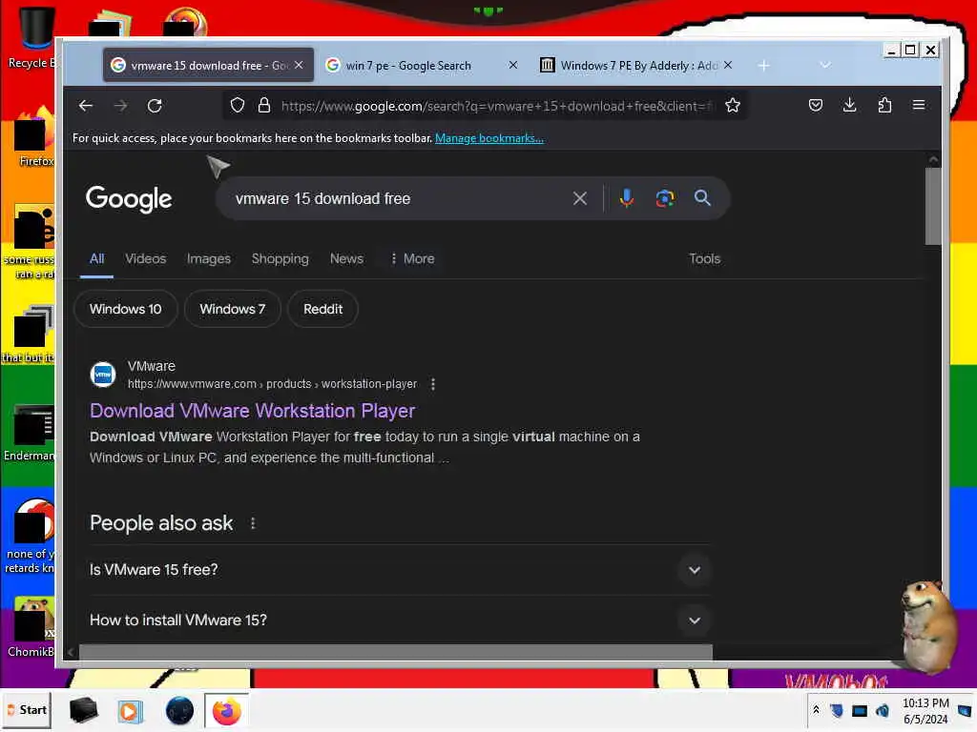Close the vmware 15 download free tab

click(299, 65)
